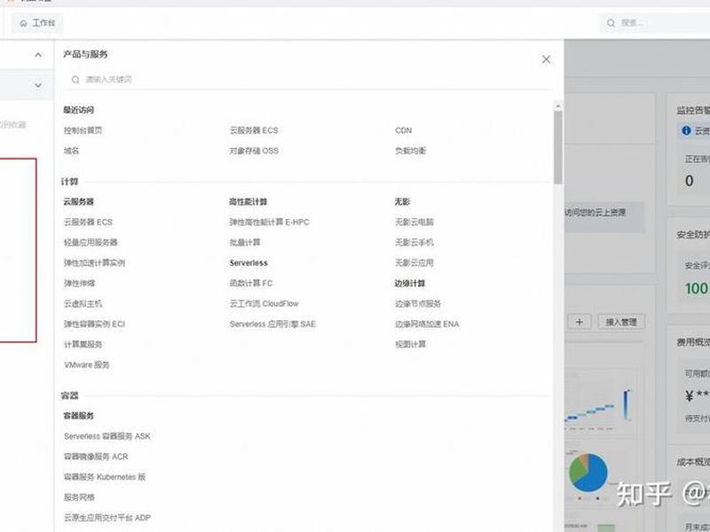This screenshot has width=710, height=532.
Task: Click the 高性能计算 category heading
Action: pyautogui.click(x=248, y=202)
